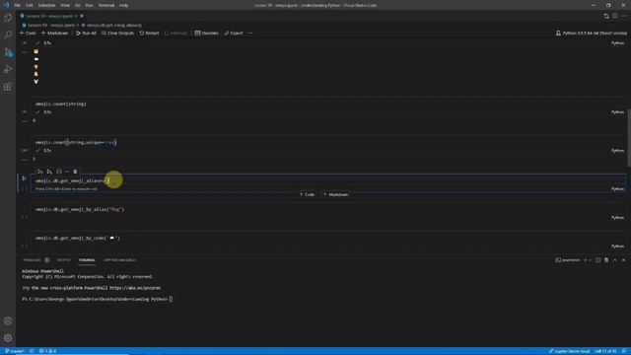The height and width of the screenshot is (355, 631).
Task: Open the Run and Debug view
Action: (x=8, y=69)
